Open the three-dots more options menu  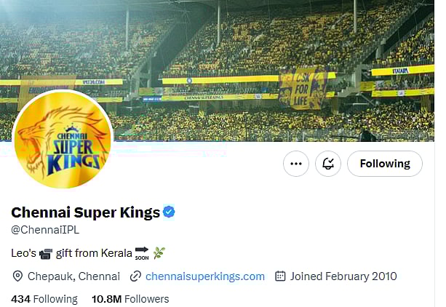295,164
